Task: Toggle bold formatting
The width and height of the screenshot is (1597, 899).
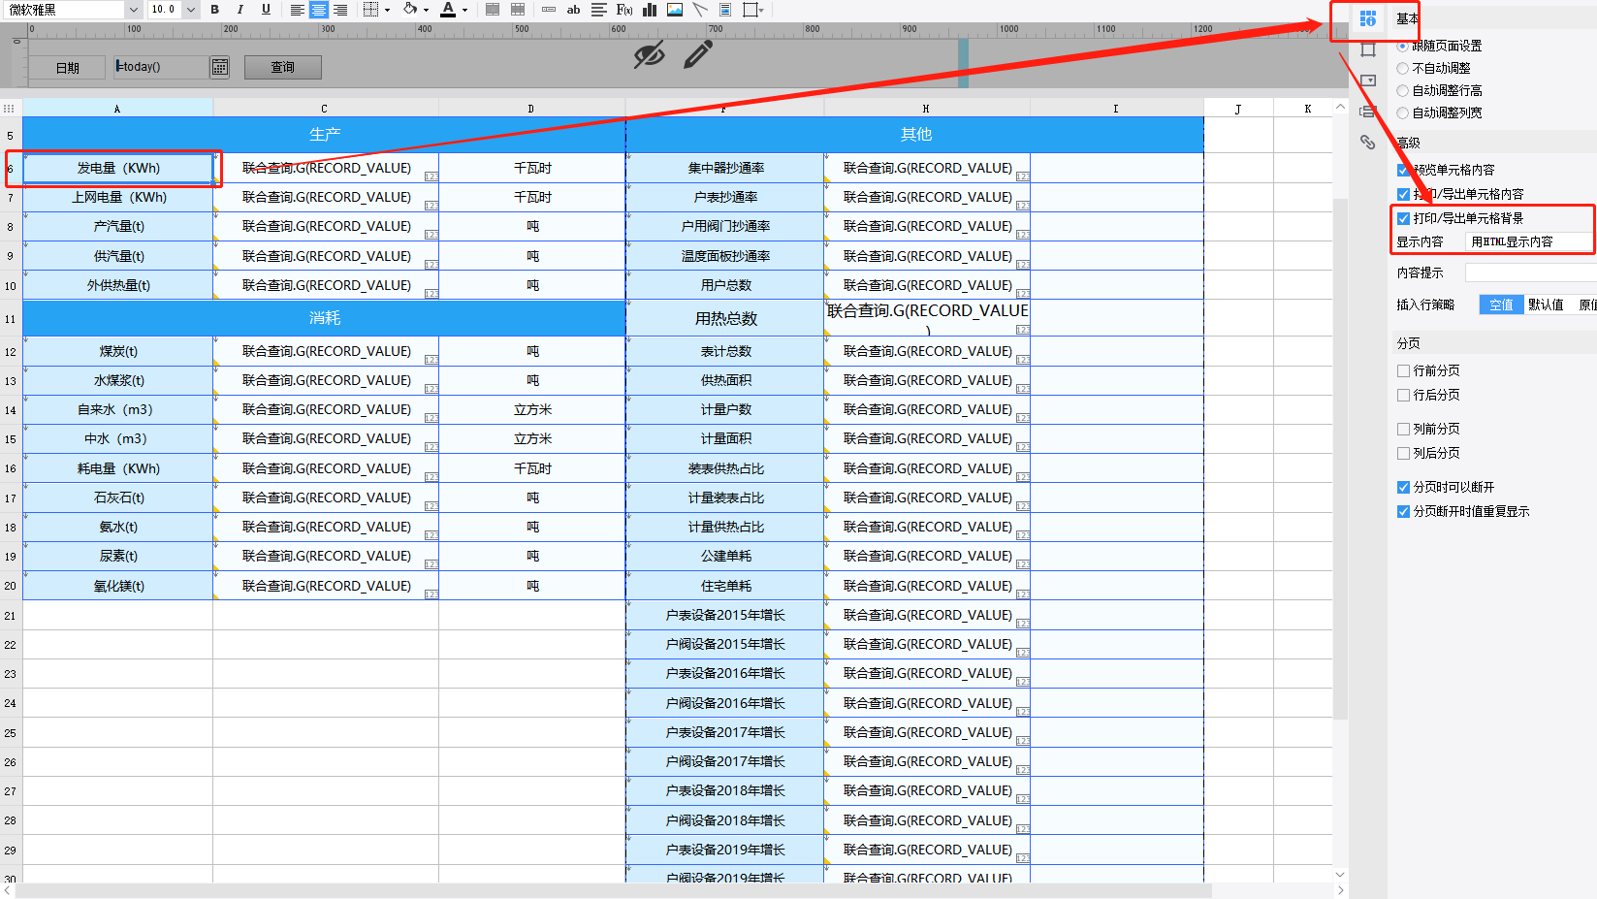Action: click(214, 10)
